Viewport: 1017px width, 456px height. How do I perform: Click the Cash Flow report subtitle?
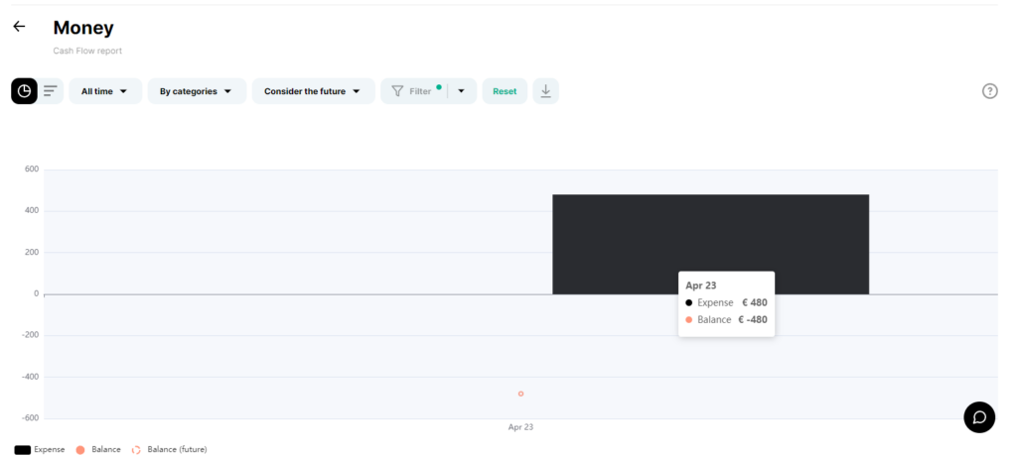tap(87, 51)
